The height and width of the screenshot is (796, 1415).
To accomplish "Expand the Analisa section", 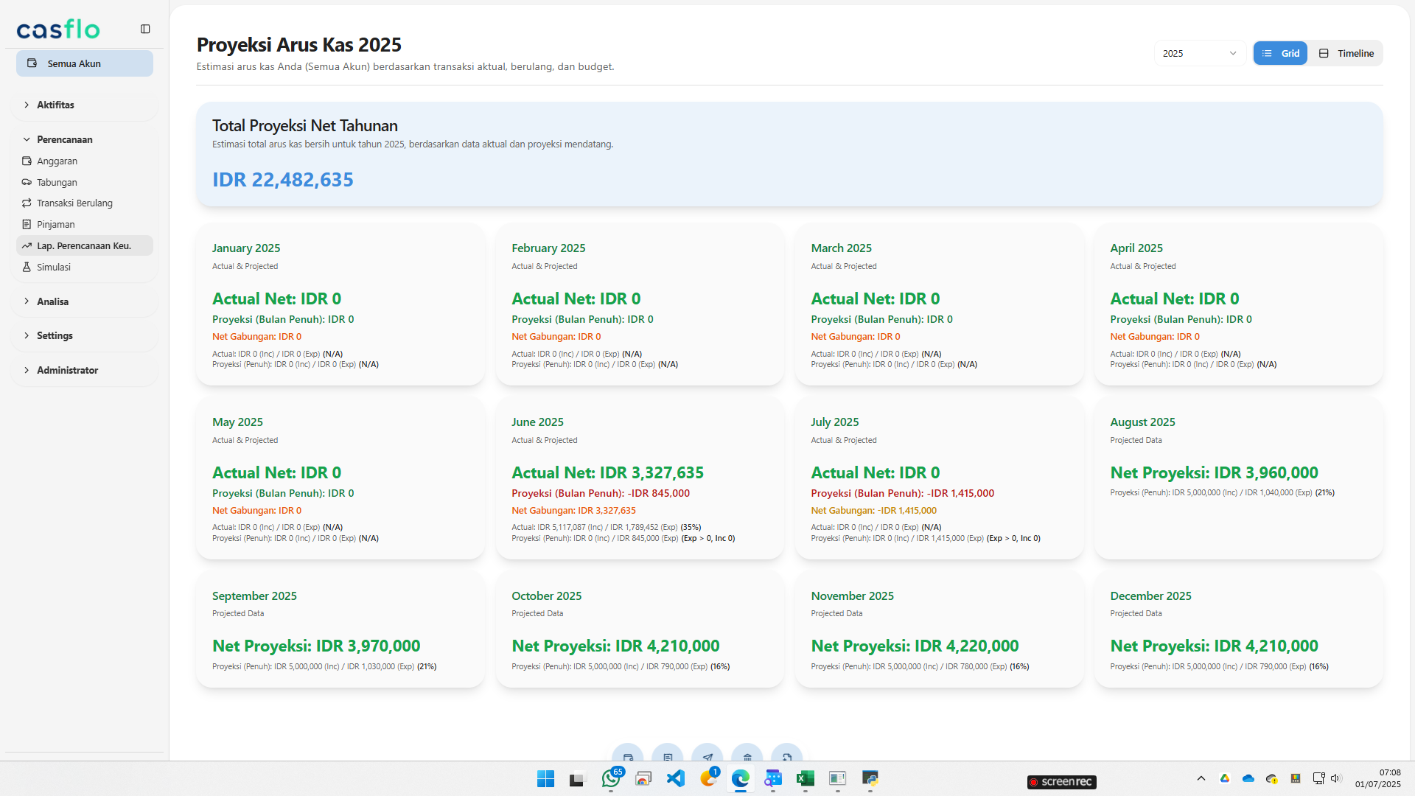I will [x=52, y=301].
